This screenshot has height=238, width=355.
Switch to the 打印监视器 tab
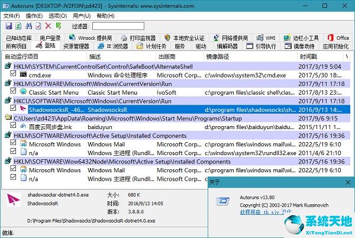click(138, 38)
